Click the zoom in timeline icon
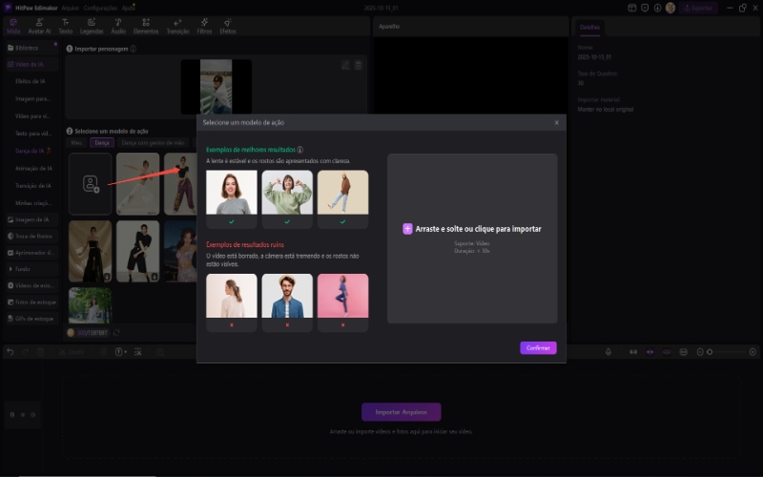This screenshot has height=477, width=763. (753, 351)
